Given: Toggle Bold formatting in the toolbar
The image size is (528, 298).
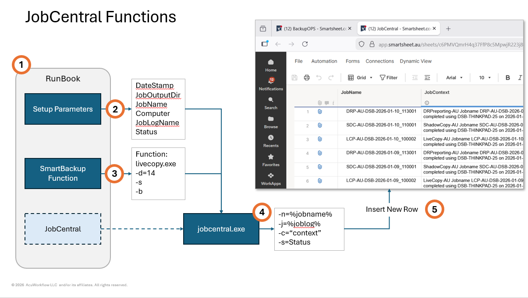Looking at the screenshot, I should click(508, 77).
